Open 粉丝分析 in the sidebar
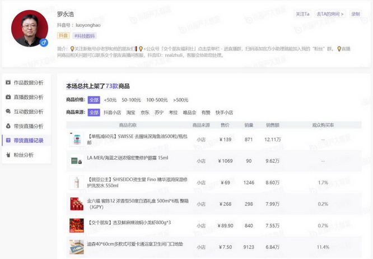 tap(25, 155)
